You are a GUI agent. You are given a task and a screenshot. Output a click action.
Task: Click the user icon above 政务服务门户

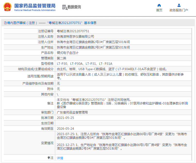point(179,5)
